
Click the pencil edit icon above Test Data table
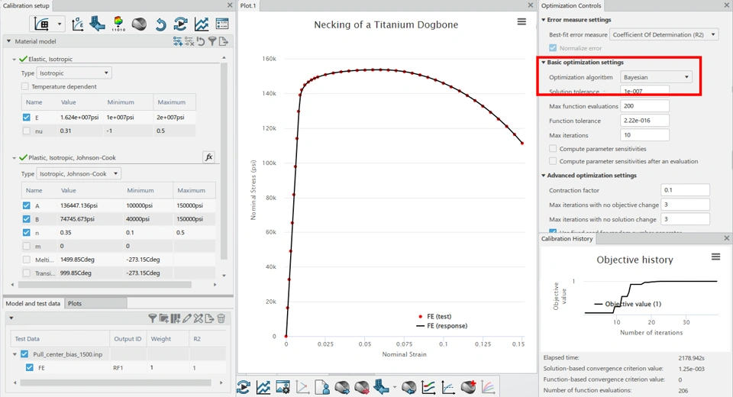[x=187, y=318]
